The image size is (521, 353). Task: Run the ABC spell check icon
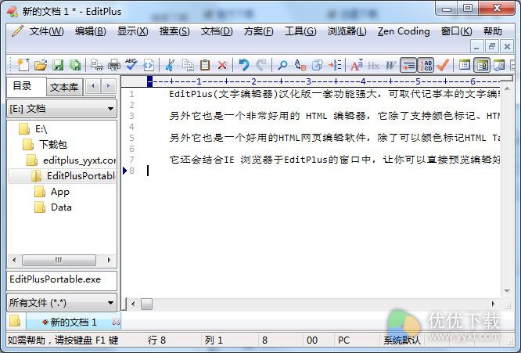pyautogui.click(x=131, y=64)
